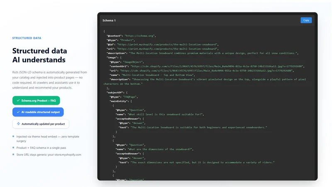Click the Automatically updated per product badge
332x187 pixels.
click(x=41, y=124)
